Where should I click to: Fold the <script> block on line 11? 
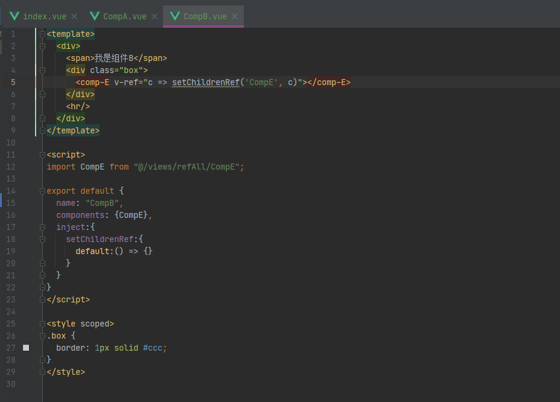point(42,155)
